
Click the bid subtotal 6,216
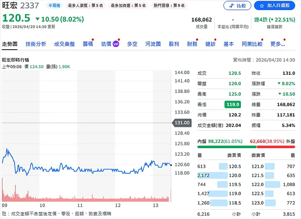(x=203, y=214)
